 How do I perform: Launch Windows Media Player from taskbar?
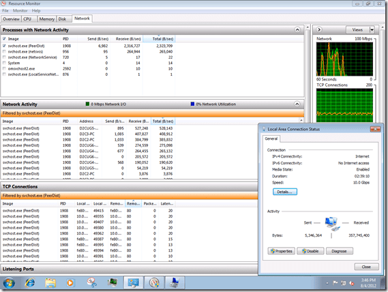70,282
